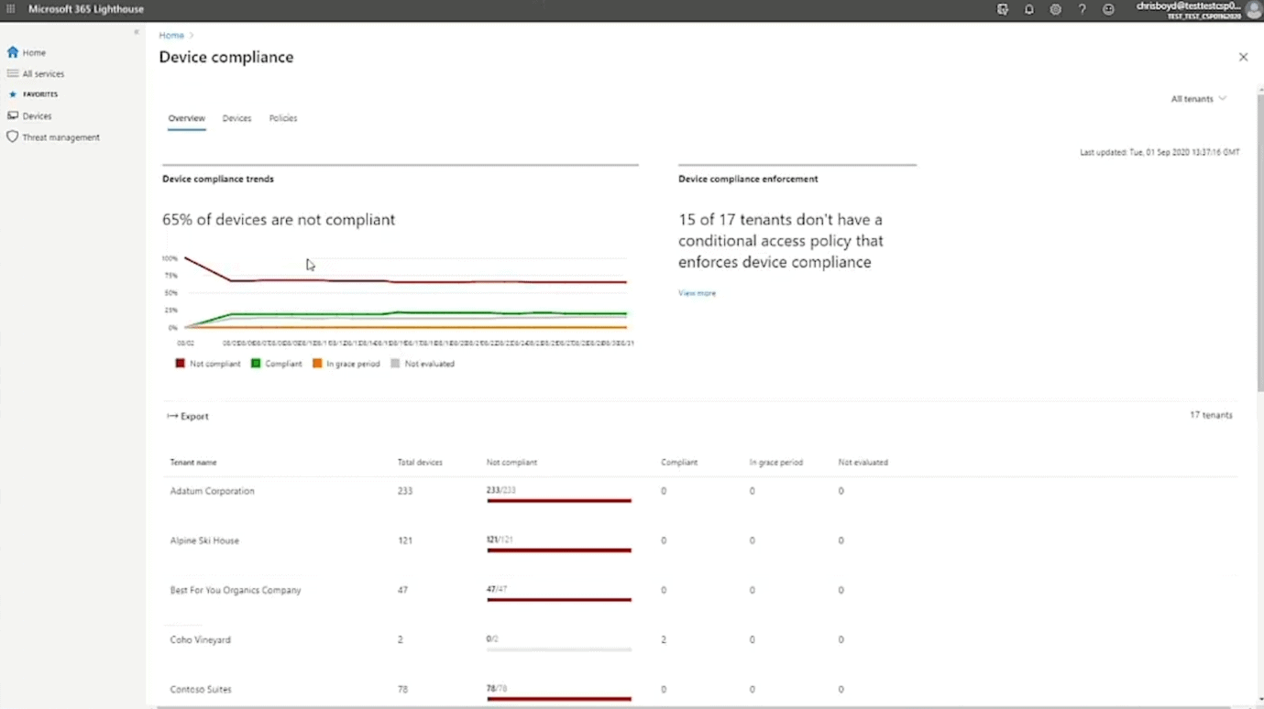
Task: Switch to the Policies tab
Action: (283, 118)
